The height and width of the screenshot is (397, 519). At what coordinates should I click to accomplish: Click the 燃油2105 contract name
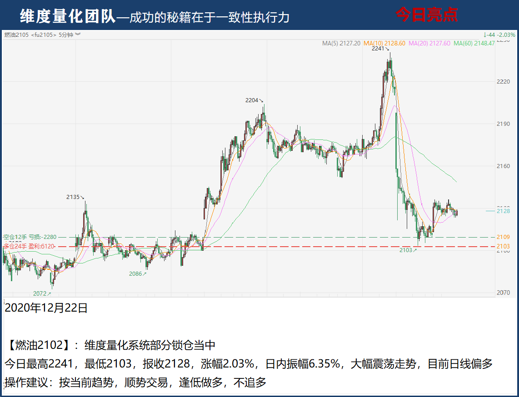click(16, 35)
